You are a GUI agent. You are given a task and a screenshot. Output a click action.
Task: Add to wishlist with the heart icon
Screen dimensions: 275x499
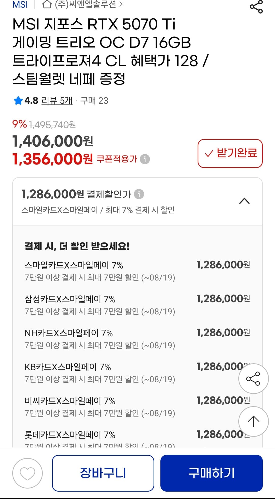click(28, 473)
